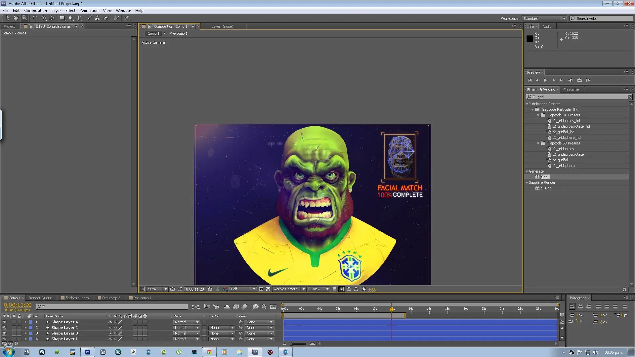
Task: Select the Zoom magnifier tool
Action: 24,18
